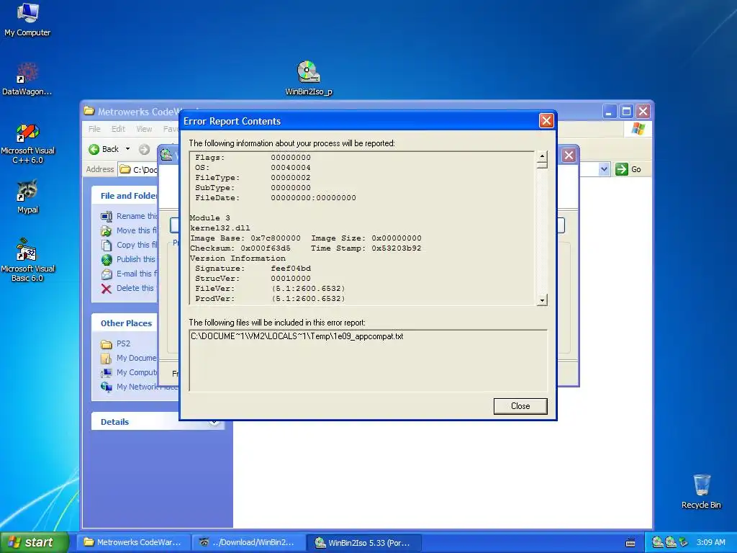The image size is (737, 553).
Task: Click the third system tray icon
Action: (683, 542)
